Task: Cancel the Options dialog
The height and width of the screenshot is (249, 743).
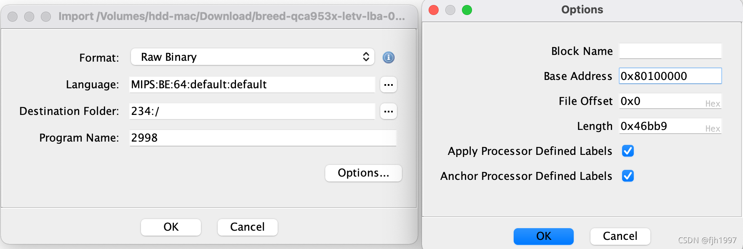Action: [620, 236]
